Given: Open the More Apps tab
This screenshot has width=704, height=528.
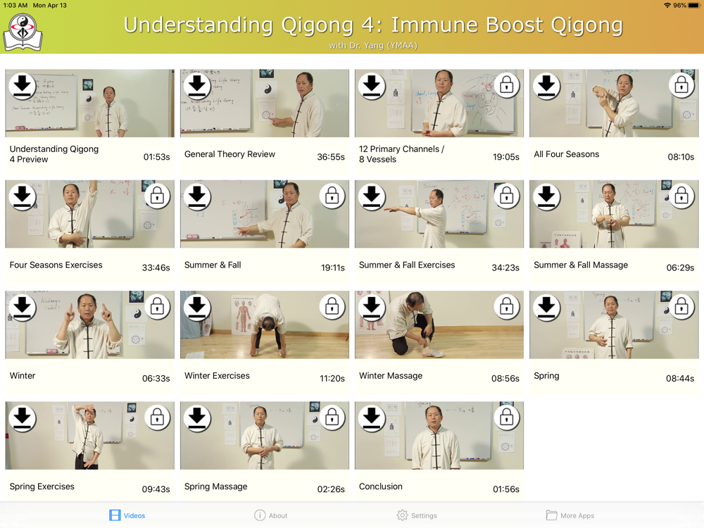Looking at the screenshot, I should pyautogui.click(x=570, y=515).
